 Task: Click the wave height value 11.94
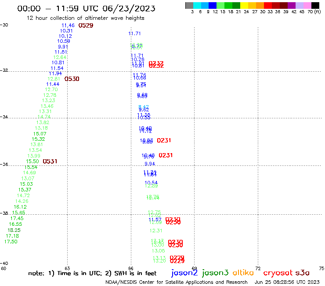pyautogui.click(x=55, y=73)
